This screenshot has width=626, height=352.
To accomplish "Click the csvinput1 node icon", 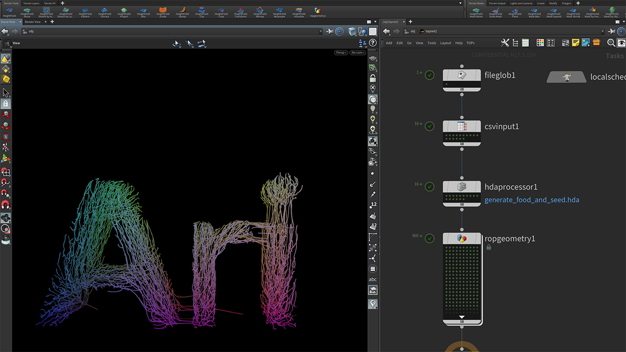I will point(462,127).
